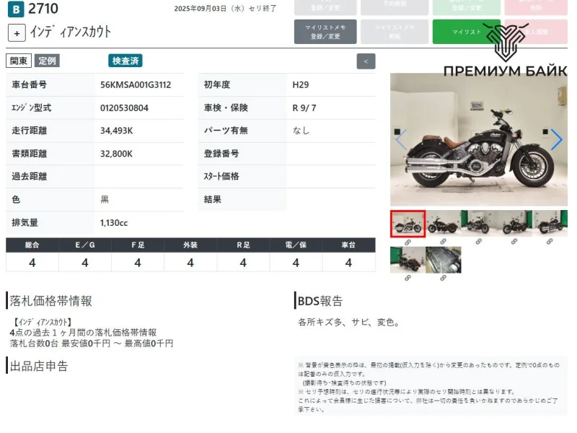Click the plus icon beside インディアンスカウト
Screen dimensions: 577x433
[x=17, y=33]
